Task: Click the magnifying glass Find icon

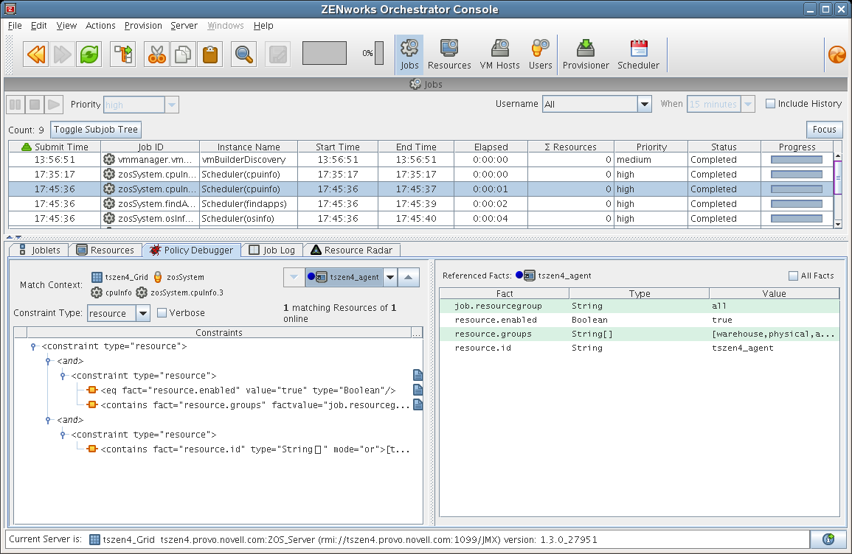Action: tap(243, 55)
